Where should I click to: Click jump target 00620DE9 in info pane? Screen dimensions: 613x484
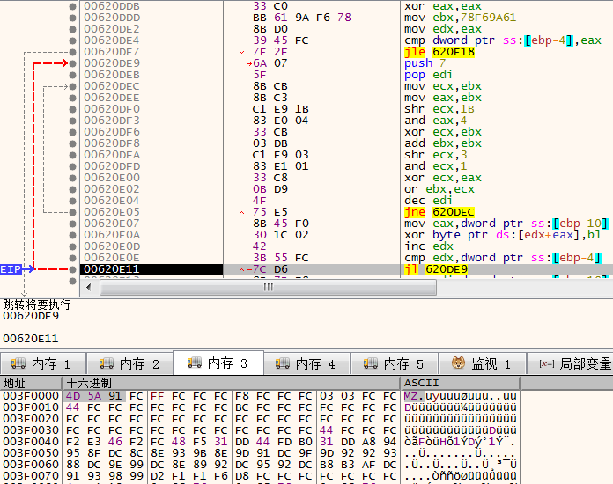31,316
